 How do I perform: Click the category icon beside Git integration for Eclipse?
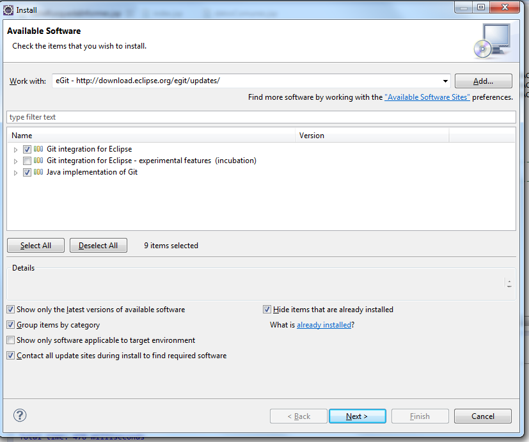point(38,149)
